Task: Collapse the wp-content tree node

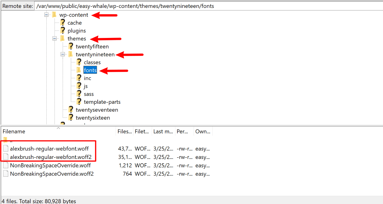Action: (46, 15)
